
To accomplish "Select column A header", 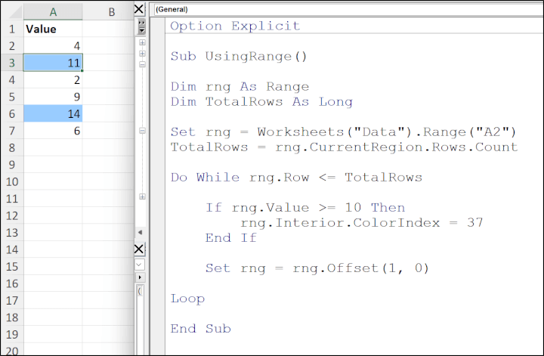I will tap(53, 12).
